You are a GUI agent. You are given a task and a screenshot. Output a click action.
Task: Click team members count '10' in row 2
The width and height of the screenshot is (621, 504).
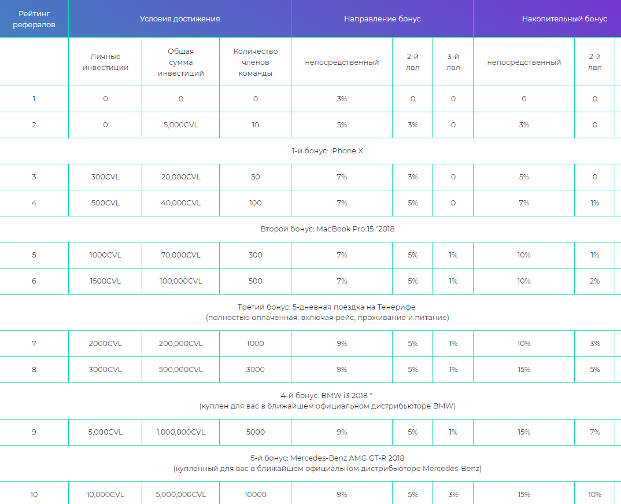tap(256, 125)
